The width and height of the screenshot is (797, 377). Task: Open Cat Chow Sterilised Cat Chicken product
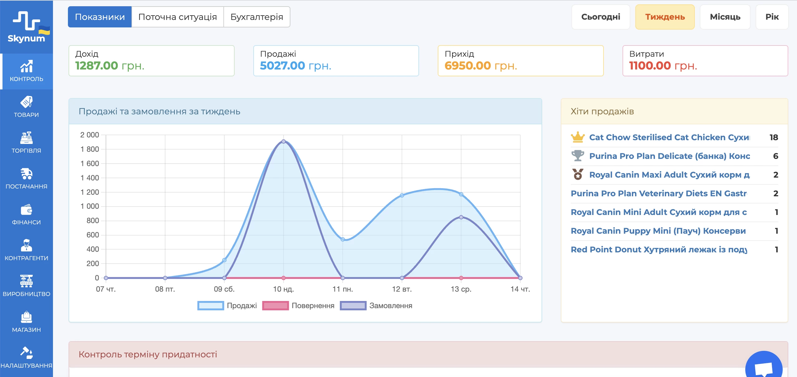(x=669, y=137)
